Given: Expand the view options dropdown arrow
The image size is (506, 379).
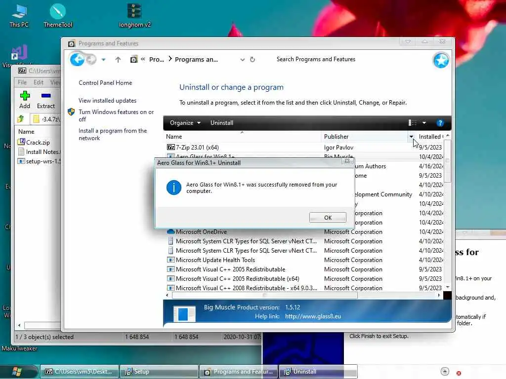Looking at the screenshot, I should [424, 123].
